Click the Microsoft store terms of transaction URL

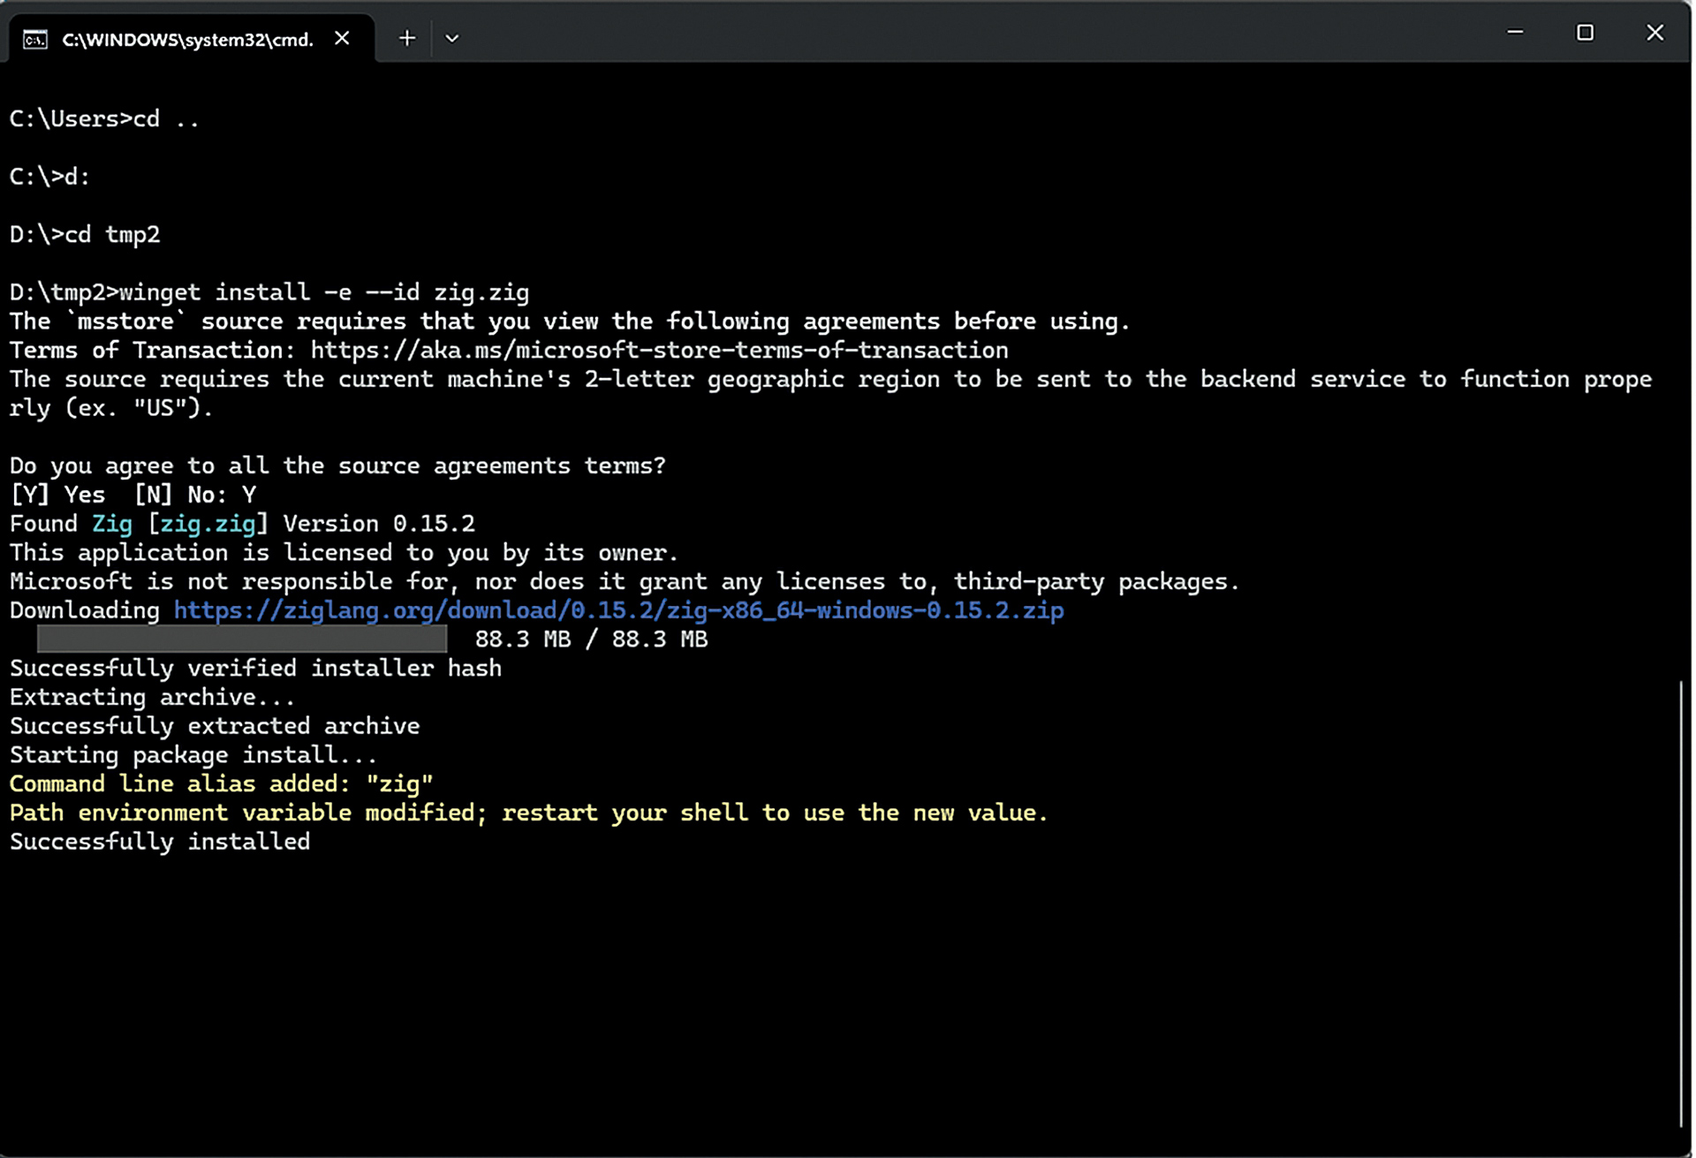[x=658, y=351]
